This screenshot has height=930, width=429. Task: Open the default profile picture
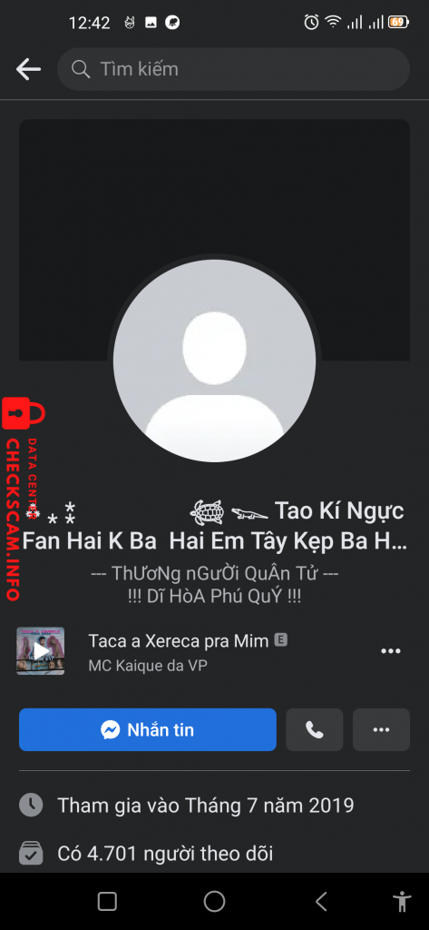214,361
